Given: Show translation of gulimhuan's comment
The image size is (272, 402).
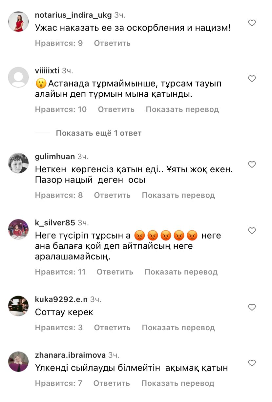Looking at the screenshot, I should point(178,195).
